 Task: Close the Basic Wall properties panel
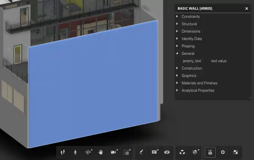tap(246, 8)
